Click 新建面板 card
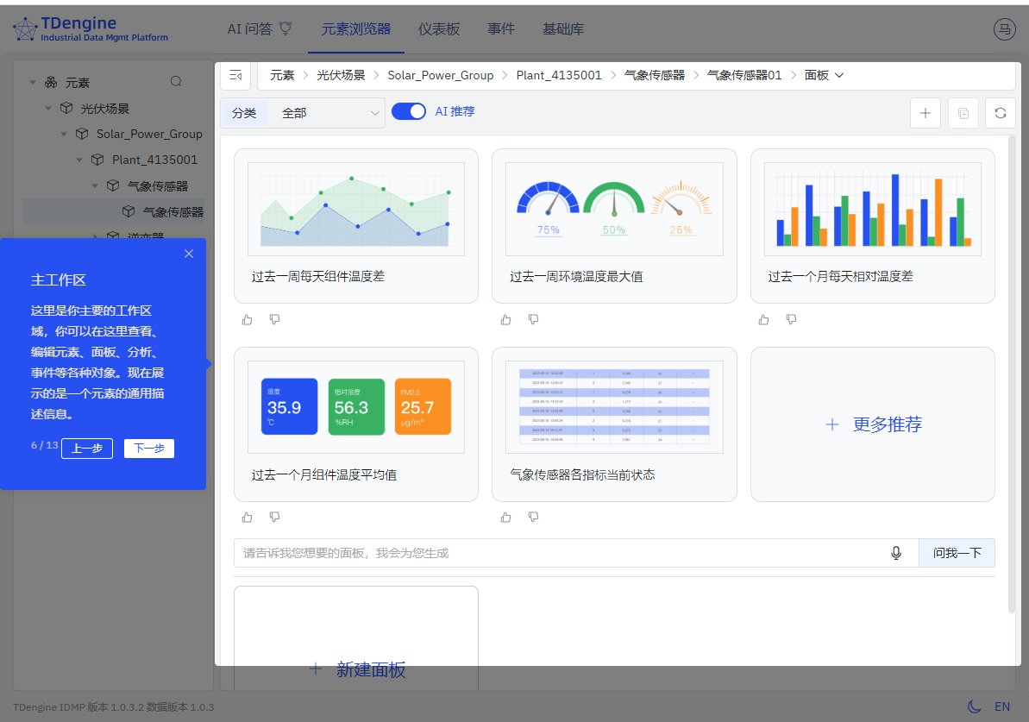The height and width of the screenshot is (722, 1029). (x=356, y=638)
